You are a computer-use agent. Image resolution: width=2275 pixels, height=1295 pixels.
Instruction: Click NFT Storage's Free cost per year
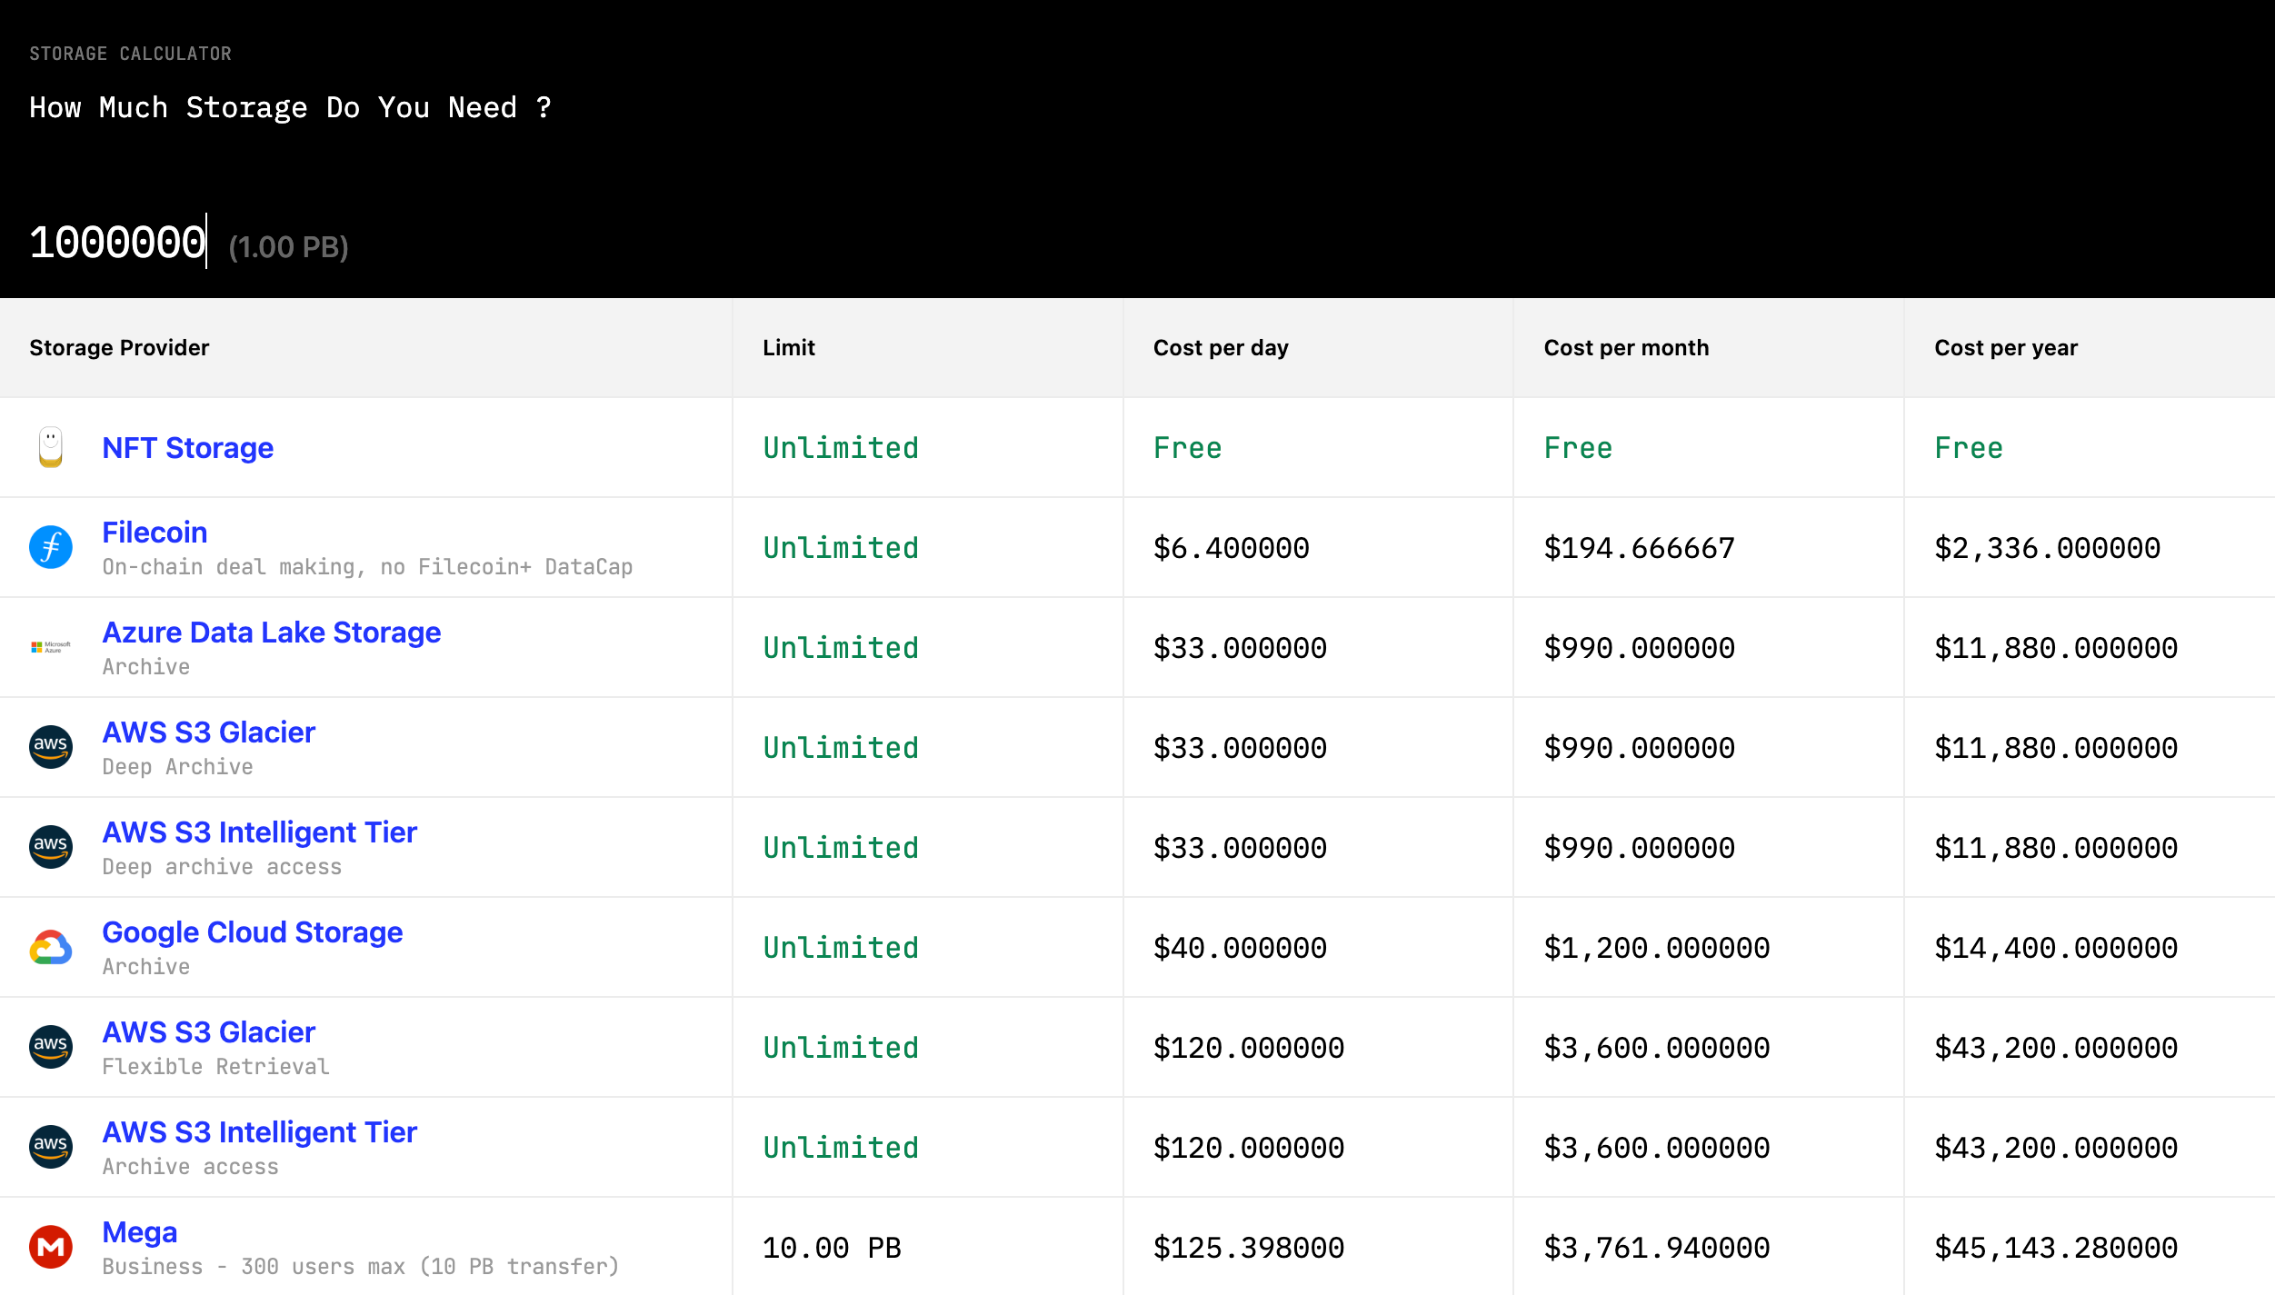[x=1969, y=447]
